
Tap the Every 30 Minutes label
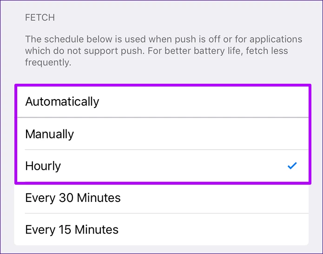[x=73, y=198]
